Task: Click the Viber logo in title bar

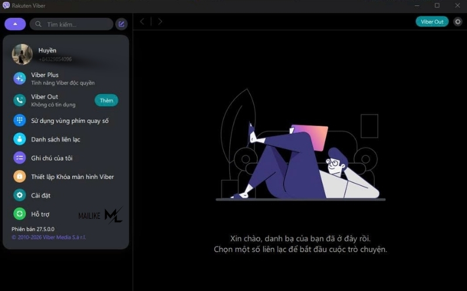Action: 6,5
